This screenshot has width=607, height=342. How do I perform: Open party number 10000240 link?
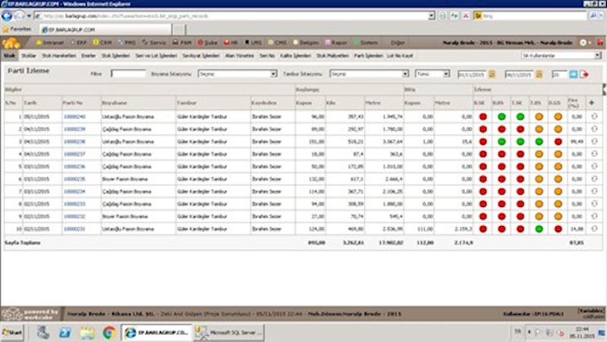pos(74,117)
